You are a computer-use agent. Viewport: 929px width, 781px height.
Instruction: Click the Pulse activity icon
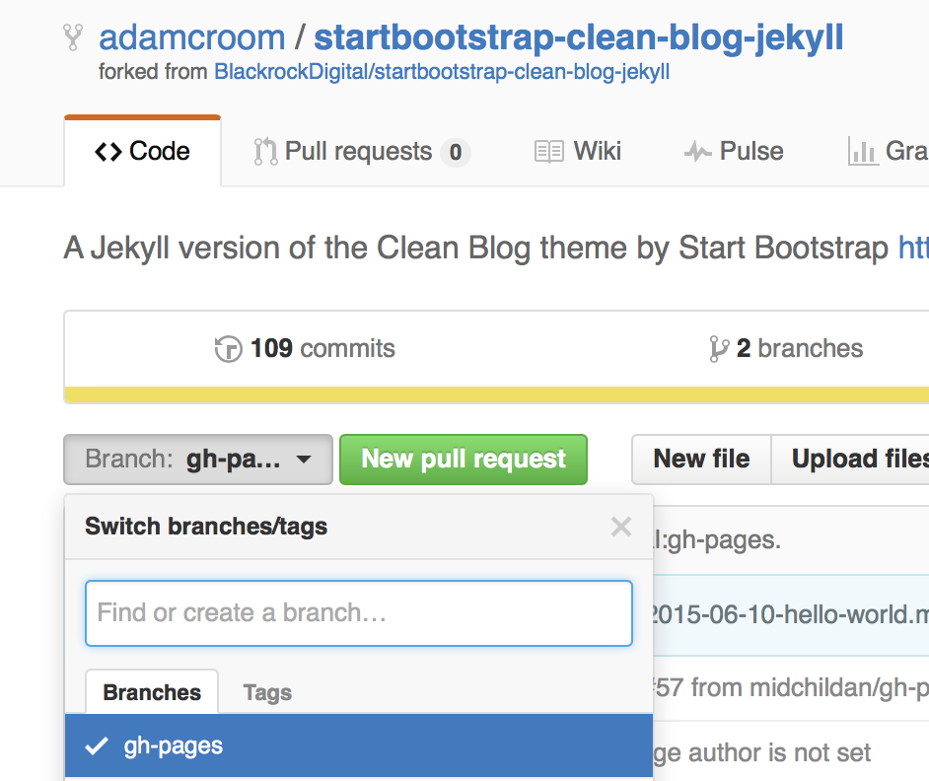[x=697, y=152]
